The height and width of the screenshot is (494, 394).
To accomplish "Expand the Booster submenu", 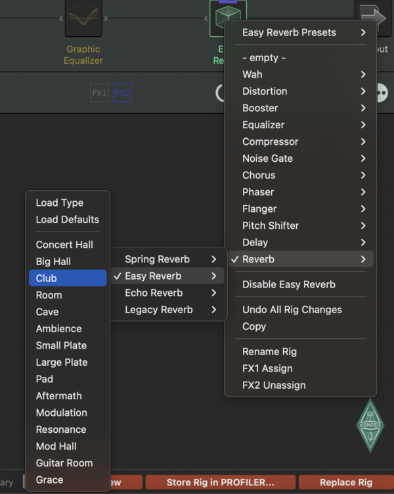I will click(301, 108).
